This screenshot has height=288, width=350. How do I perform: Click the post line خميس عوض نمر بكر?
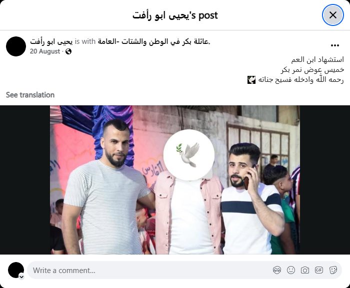tap(312, 70)
